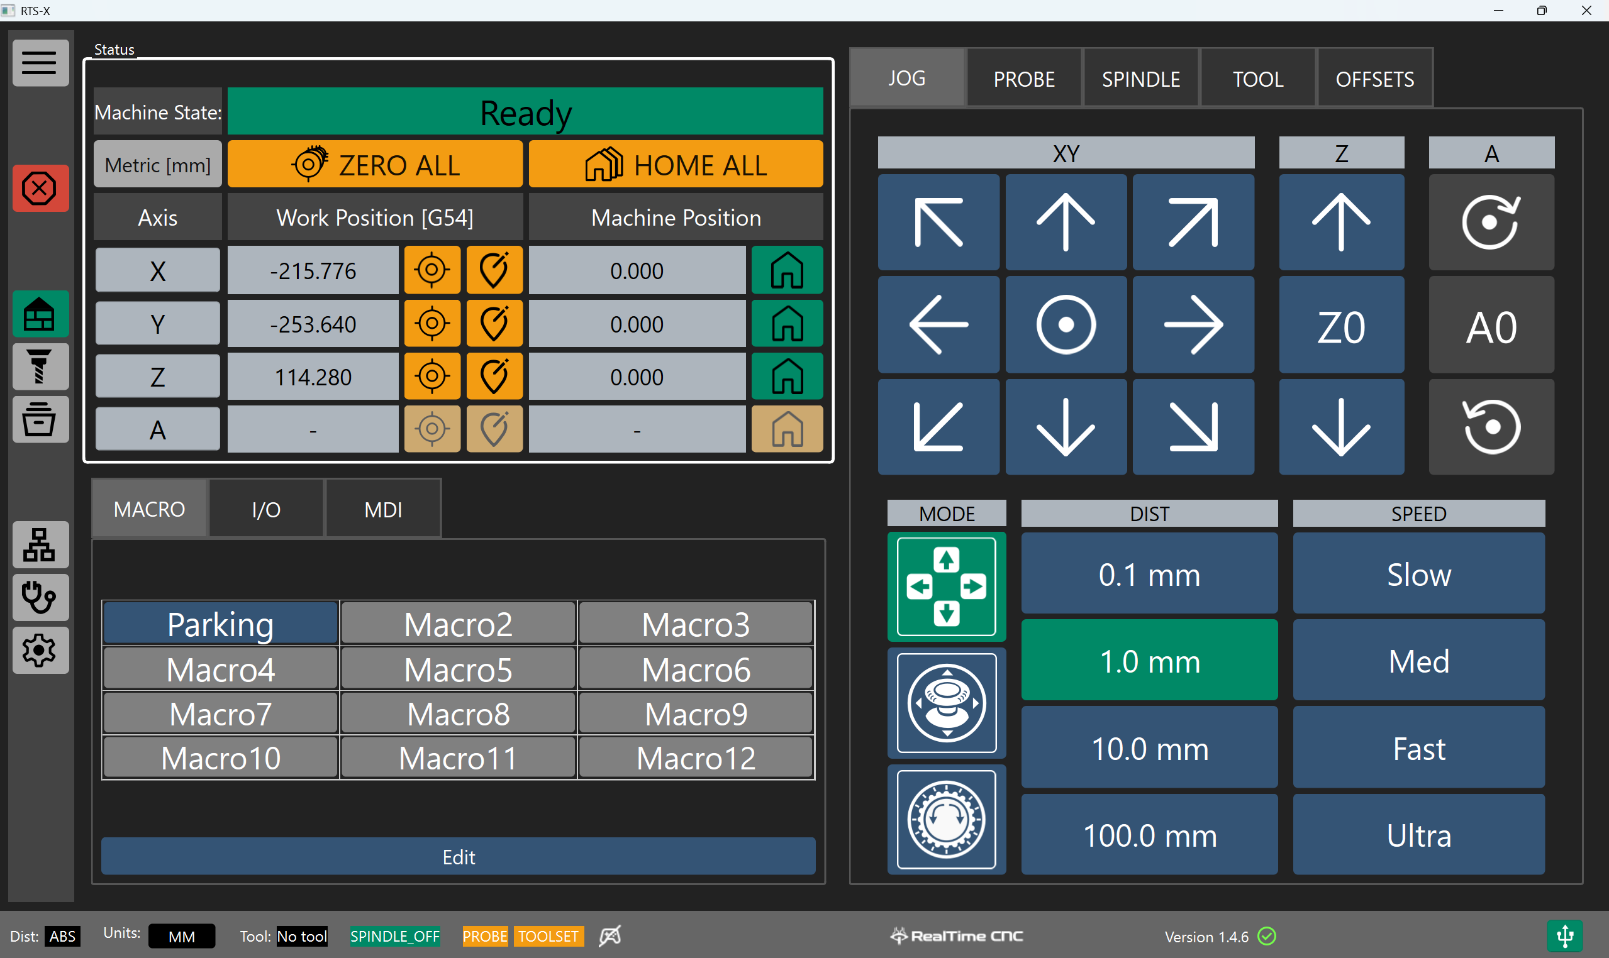The width and height of the screenshot is (1609, 958).
Task: Click the HOME ALL button
Action: pos(675,165)
